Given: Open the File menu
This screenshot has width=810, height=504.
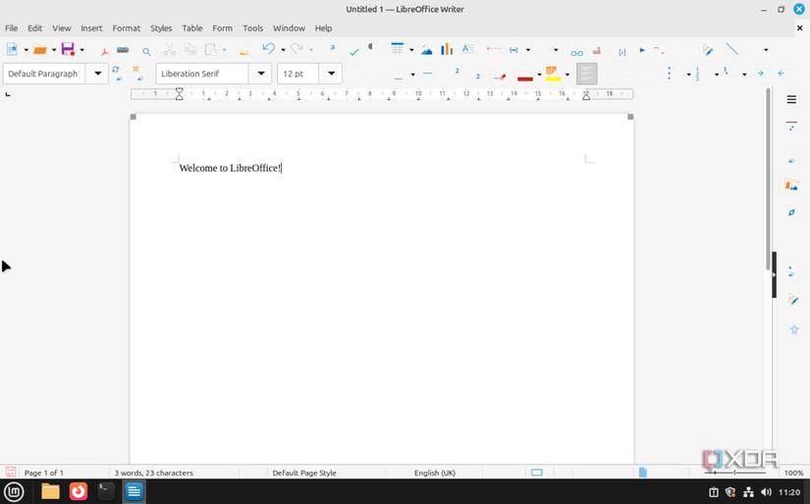Looking at the screenshot, I should [x=12, y=28].
